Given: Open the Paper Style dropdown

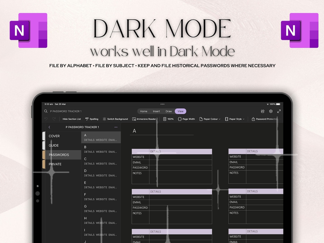Looking at the screenshot, I should coord(235,119).
